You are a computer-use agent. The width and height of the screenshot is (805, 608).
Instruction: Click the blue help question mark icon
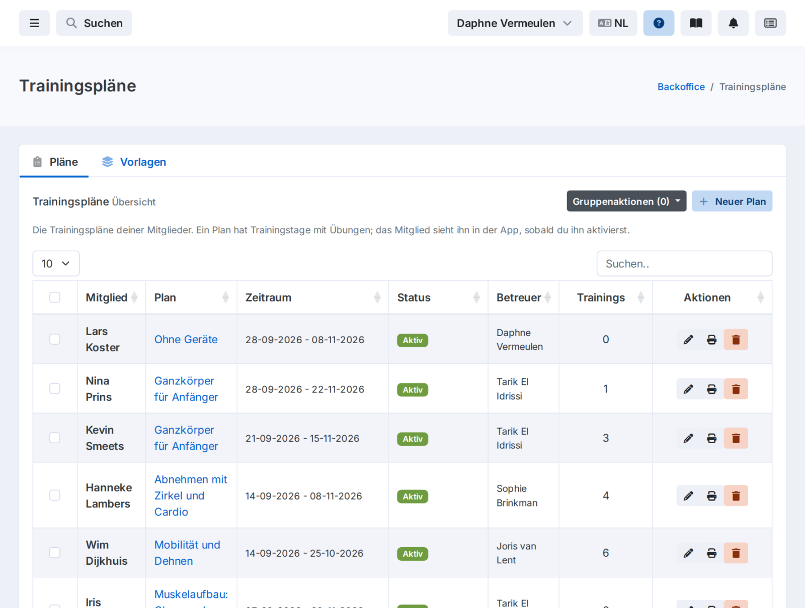pyautogui.click(x=659, y=23)
